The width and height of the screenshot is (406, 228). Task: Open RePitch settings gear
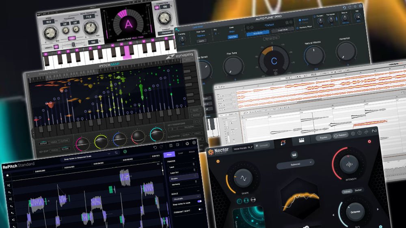click(x=194, y=142)
